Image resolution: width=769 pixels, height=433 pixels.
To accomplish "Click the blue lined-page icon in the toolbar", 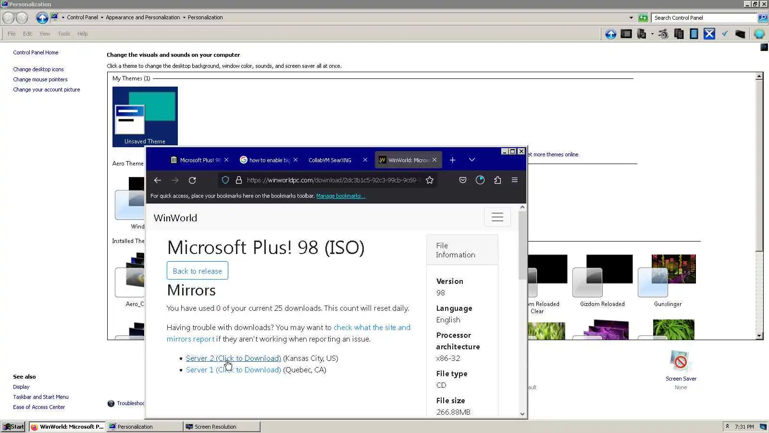I will 694,34.
